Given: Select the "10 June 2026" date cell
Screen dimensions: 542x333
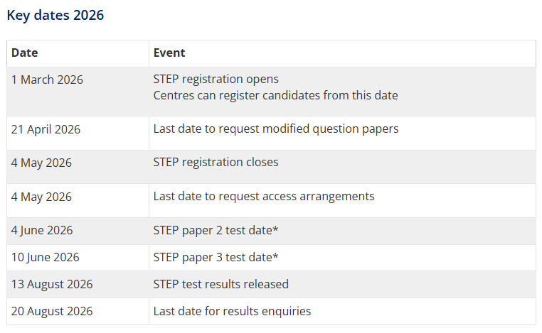Looking at the screenshot, I should pos(46,257).
